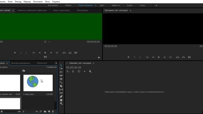Switch to Эффекты workspace
203x114 pixels.
116,5
